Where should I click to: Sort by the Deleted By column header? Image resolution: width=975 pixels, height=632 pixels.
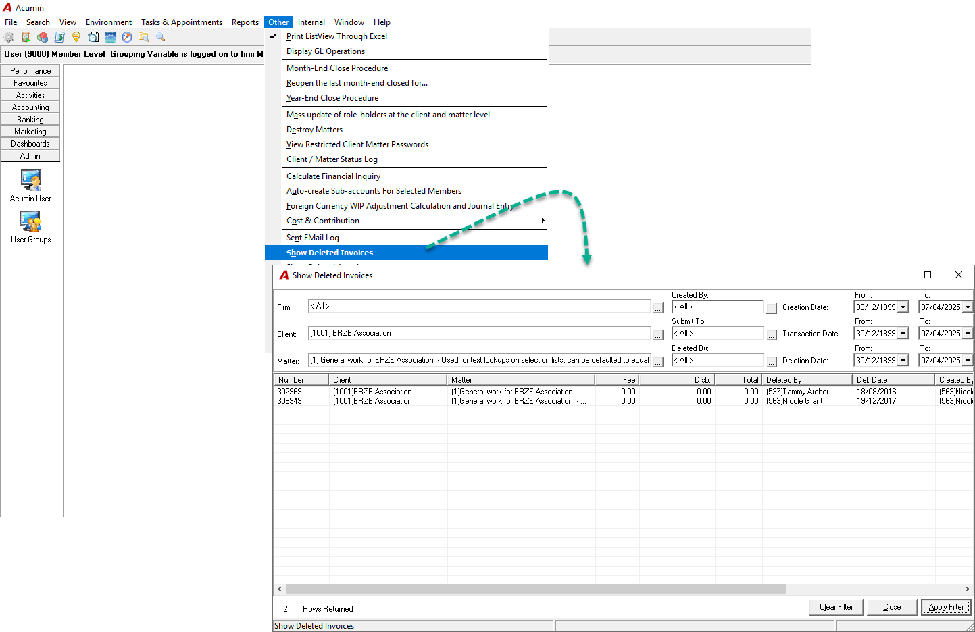pos(807,380)
